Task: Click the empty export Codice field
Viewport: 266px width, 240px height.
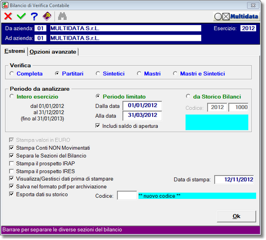Action: 127,195
